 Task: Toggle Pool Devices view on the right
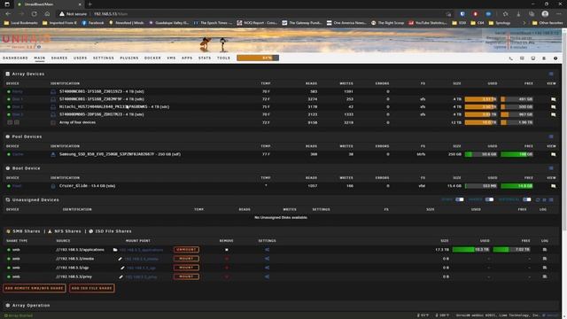(x=551, y=136)
